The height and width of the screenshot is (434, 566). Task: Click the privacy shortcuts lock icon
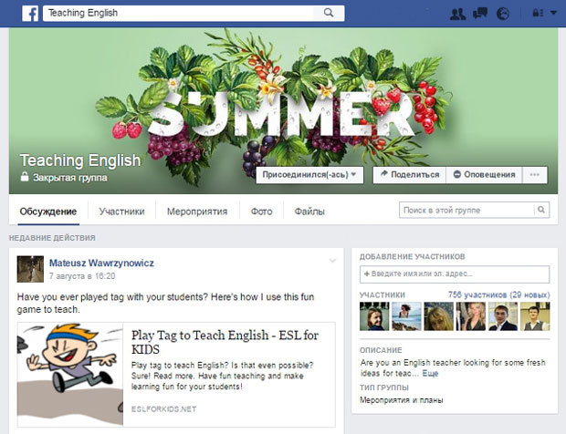pyautogui.click(x=538, y=13)
